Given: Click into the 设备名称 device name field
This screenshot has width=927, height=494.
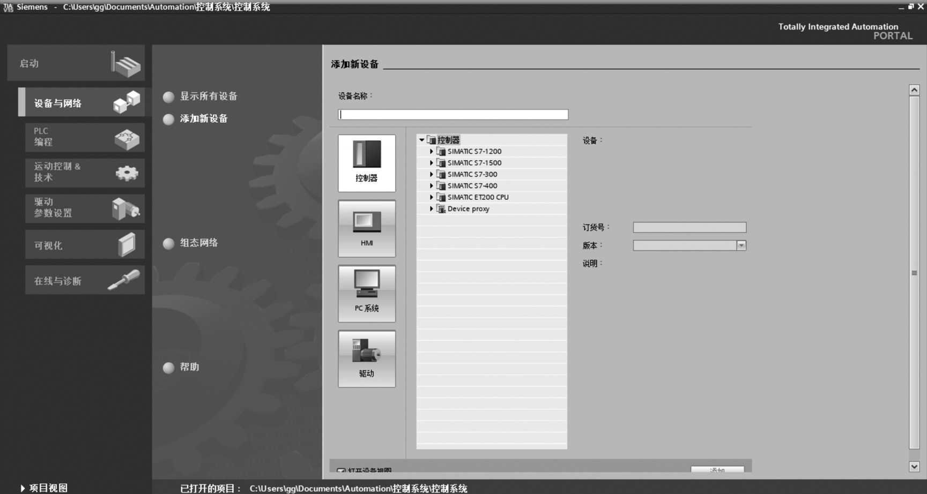Looking at the screenshot, I should [x=453, y=115].
